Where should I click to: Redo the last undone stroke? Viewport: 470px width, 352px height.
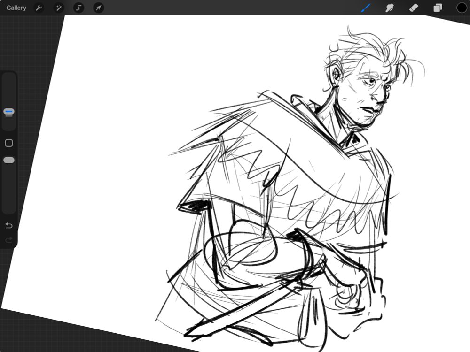9,239
